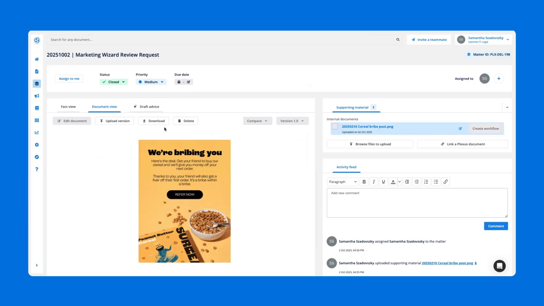Open the Priority Medium dropdown
This screenshot has height=306, width=544.
(151, 82)
